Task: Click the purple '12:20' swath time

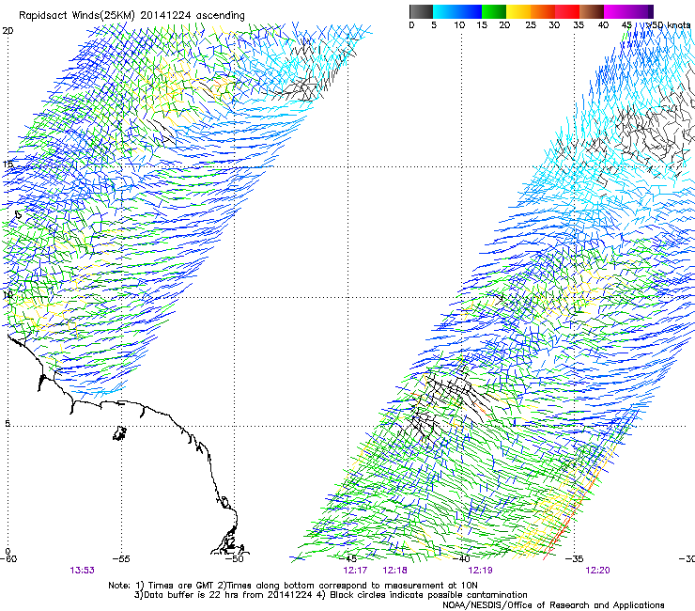Action: click(598, 571)
